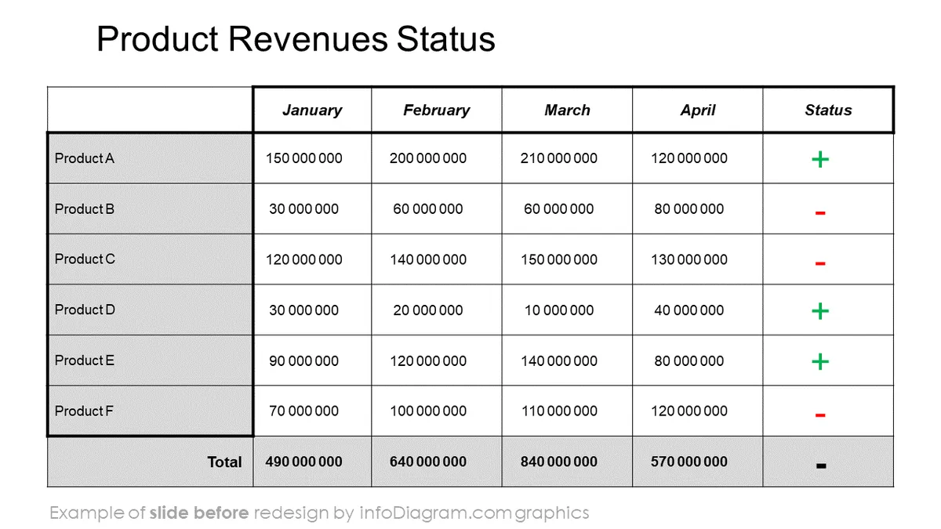Select Product F April value 120 000 000

point(689,411)
